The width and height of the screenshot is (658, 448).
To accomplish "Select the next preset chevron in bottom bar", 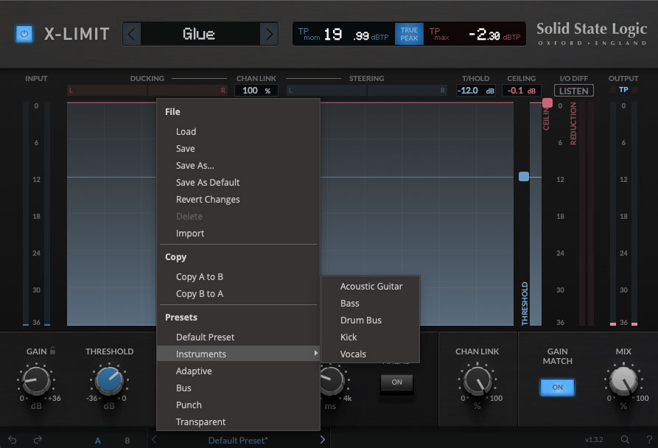I will 322,440.
